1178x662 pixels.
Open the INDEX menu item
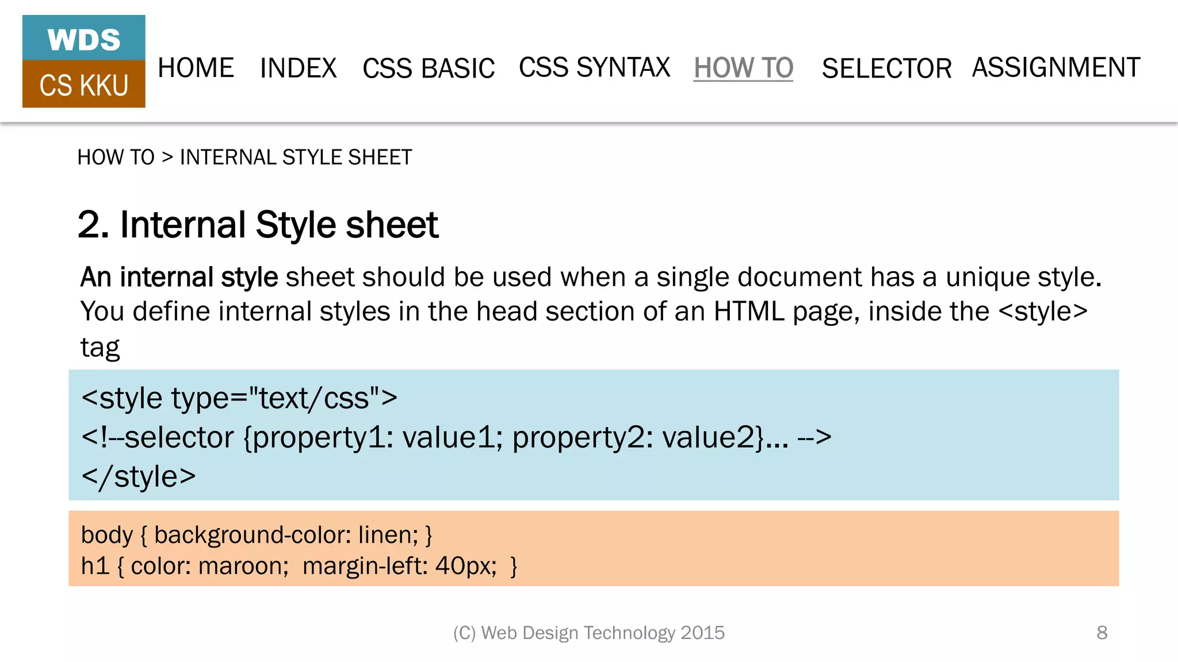[298, 68]
